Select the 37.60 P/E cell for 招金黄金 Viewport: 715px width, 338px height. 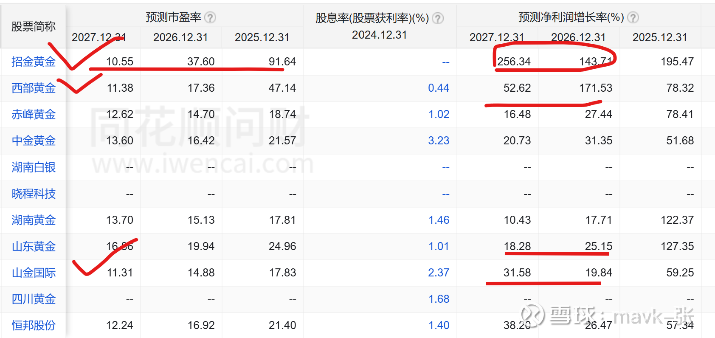pyautogui.click(x=201, y=62)
